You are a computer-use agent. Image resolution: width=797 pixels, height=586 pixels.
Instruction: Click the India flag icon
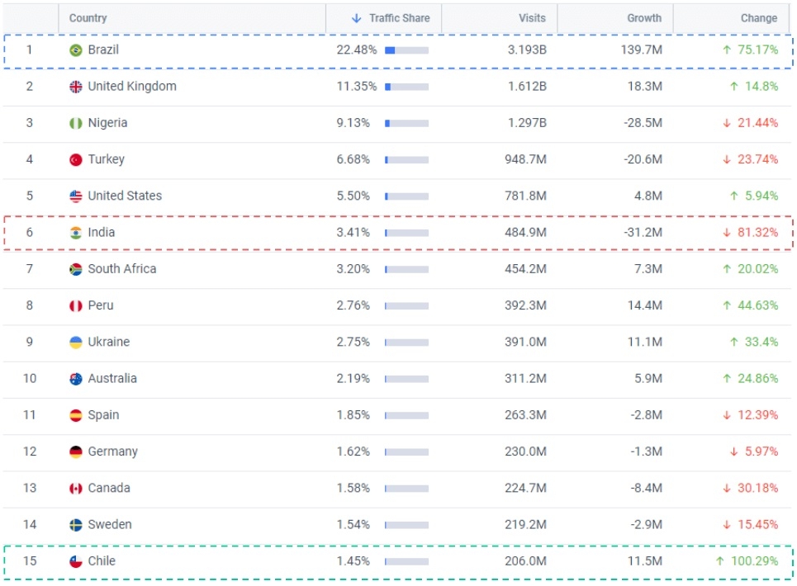(x=76, y=233)
